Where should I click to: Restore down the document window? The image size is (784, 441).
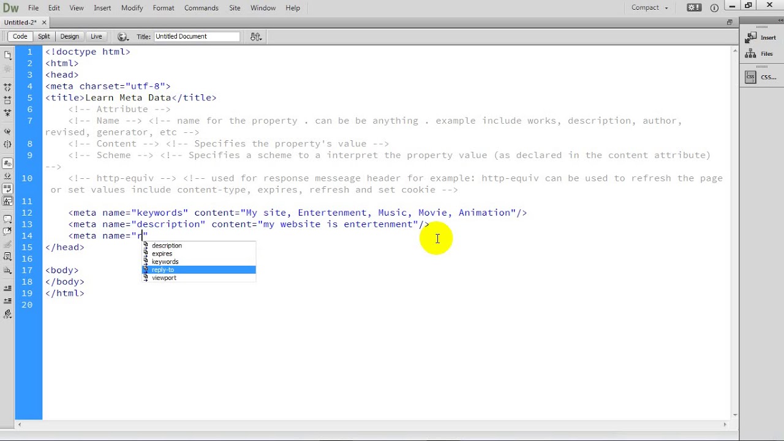[729, 22]
